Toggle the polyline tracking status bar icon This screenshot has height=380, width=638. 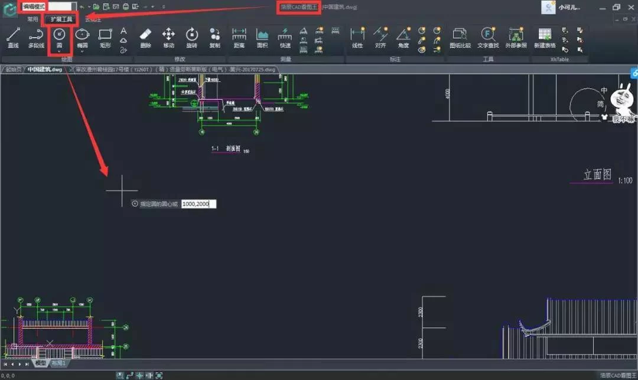tap(129, 375)
